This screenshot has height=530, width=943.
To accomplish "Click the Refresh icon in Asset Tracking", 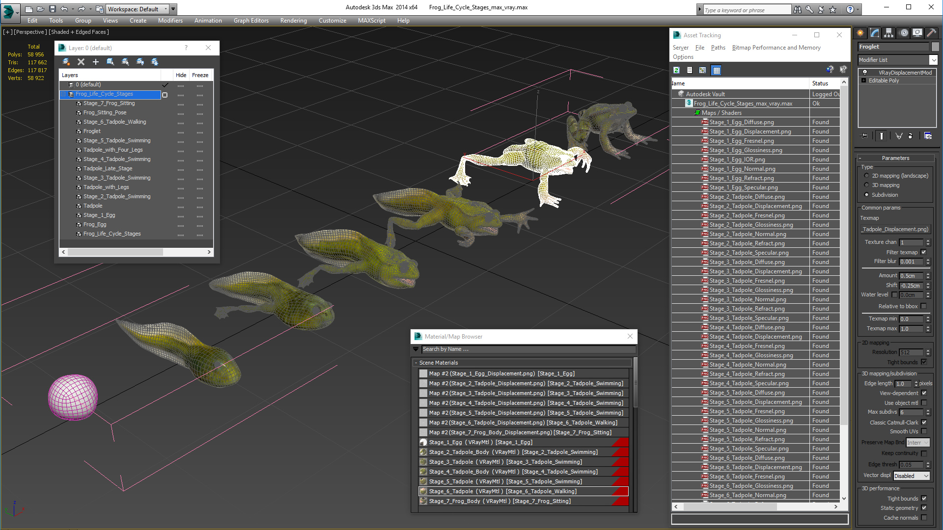I will (x=676, y=70).
